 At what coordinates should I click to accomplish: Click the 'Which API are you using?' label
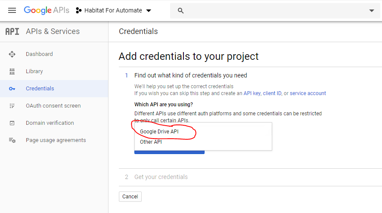tap(164, 105)
